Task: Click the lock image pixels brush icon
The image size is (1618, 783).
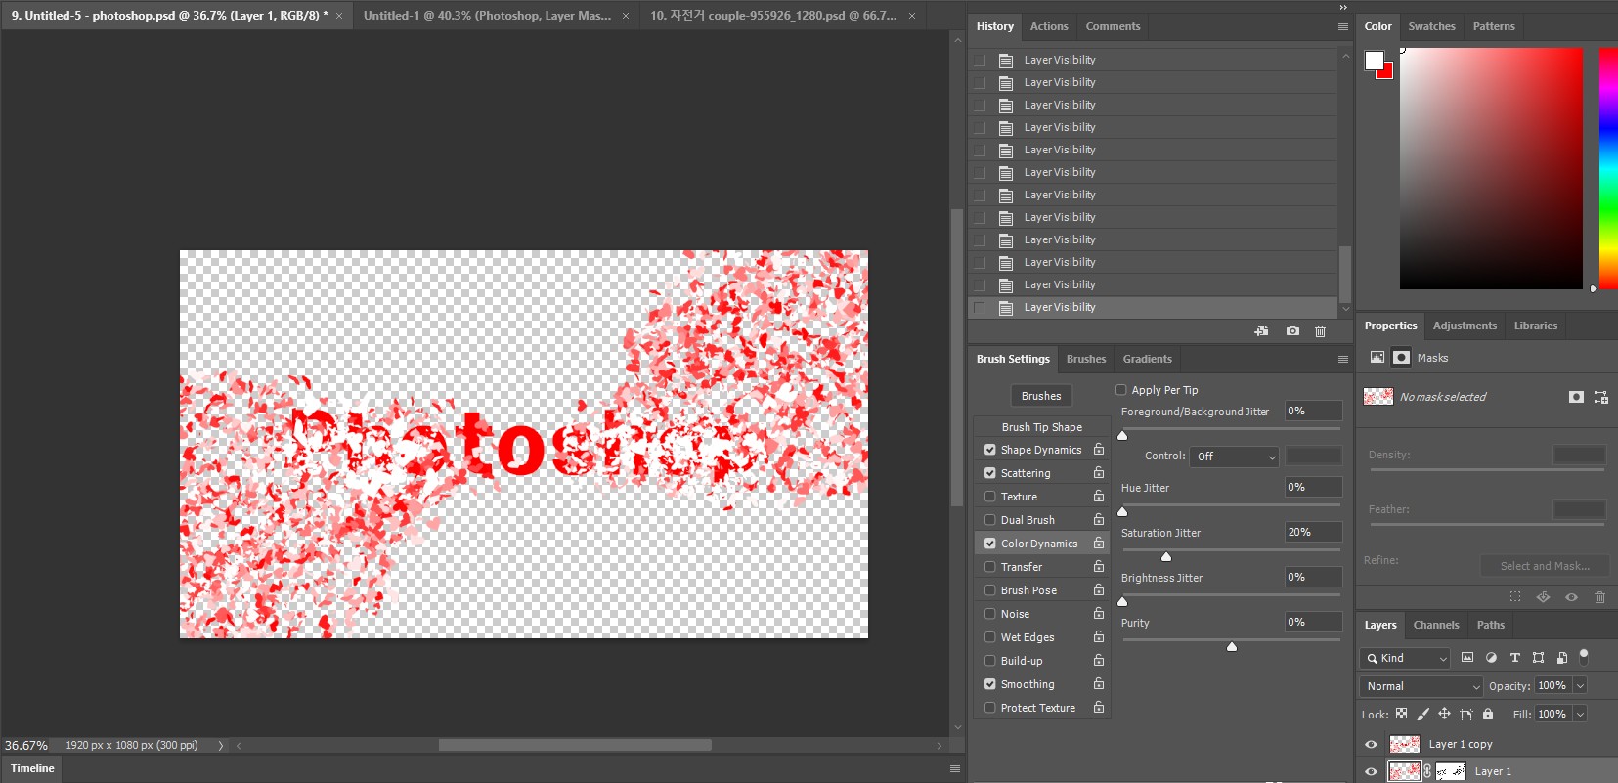Action: (1422, 715)
